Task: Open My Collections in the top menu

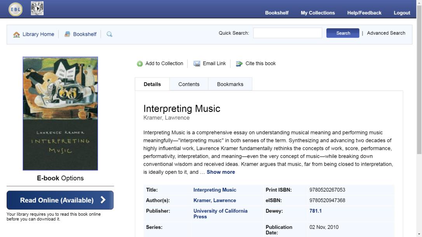Action: click(x=317, y=13)
